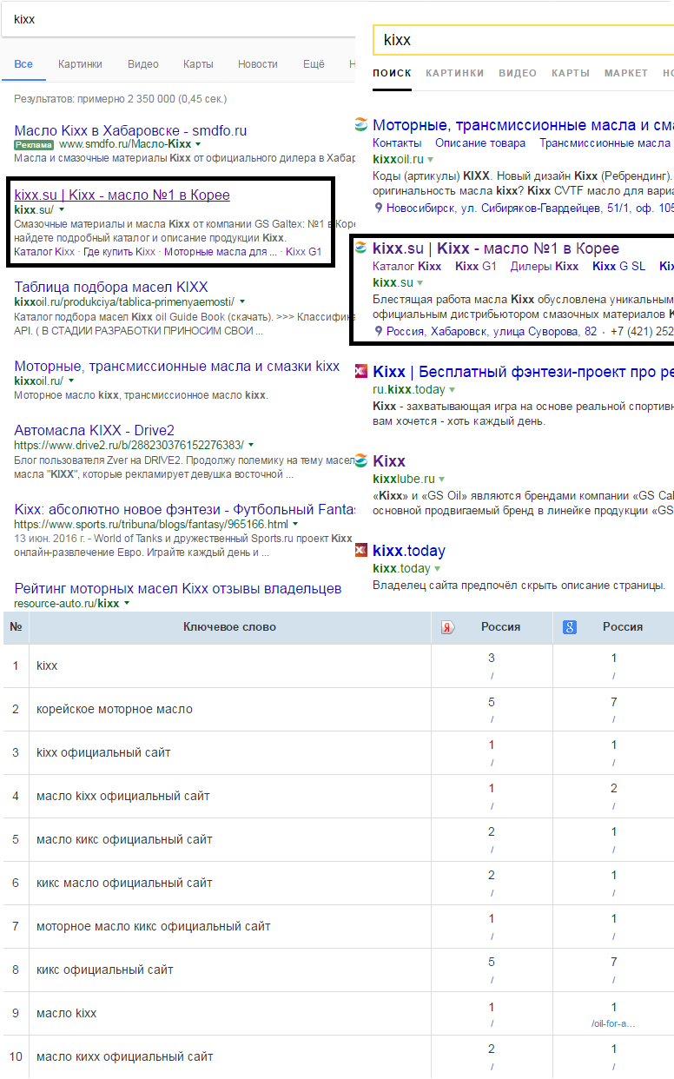Open Google 'Моторные, трансмиссионные масла и смазки kixx'
This screenshot has height=1079, width=674.
tap(177, 366)
